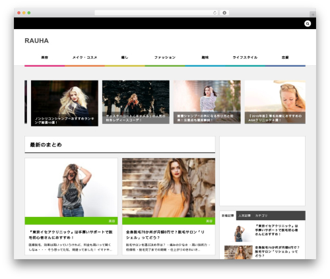Open sidebar link 全身脱毛70か所 リシェル
Viewport: 330px width, 279px height.
click(x=277, y=251)
